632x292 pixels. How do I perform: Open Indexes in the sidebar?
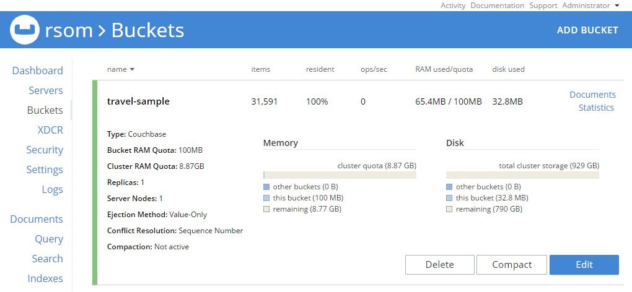tap(45, 278)
